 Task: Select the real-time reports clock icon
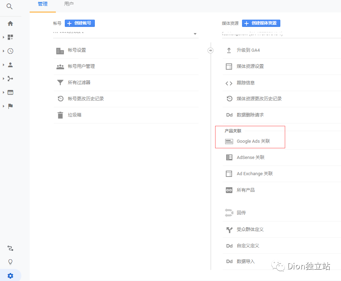coord(10,51)
